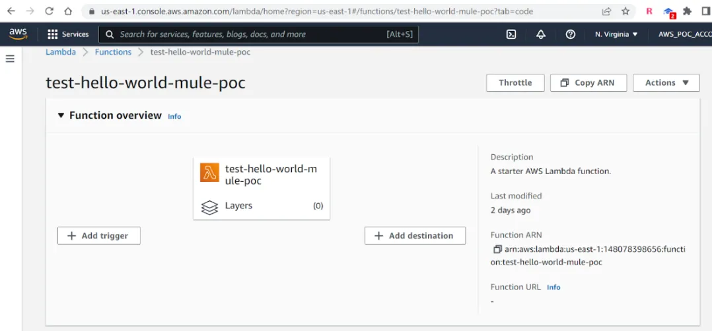This screenshot has height=331, width=712.
Task: Click the browser forward arrow
Action: [x=30, y=11]
